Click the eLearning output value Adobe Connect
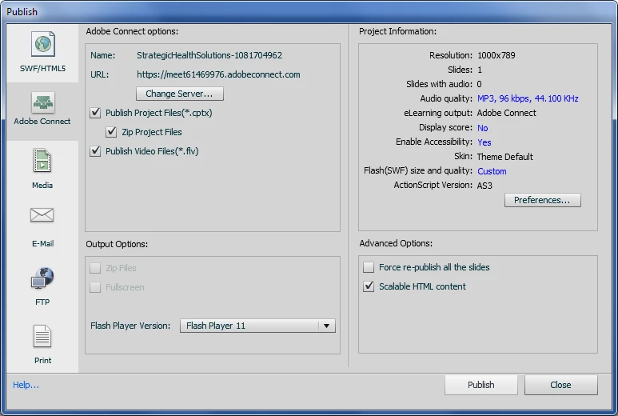This screenshot has height=416, width=618. tap(506, 113)
